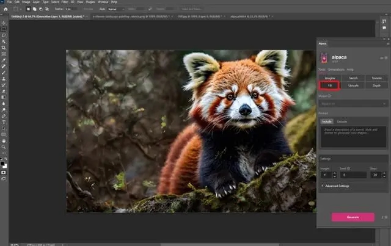Screen dimensions: 391x246
Task: Click the Steps value stepper arrows
Action: [x=384, y=175]
